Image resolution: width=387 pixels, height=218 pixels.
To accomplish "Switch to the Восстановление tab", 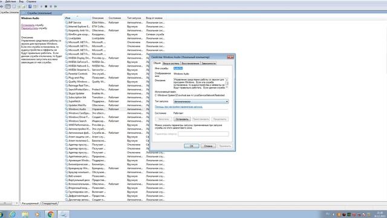I will click(190, 63).
